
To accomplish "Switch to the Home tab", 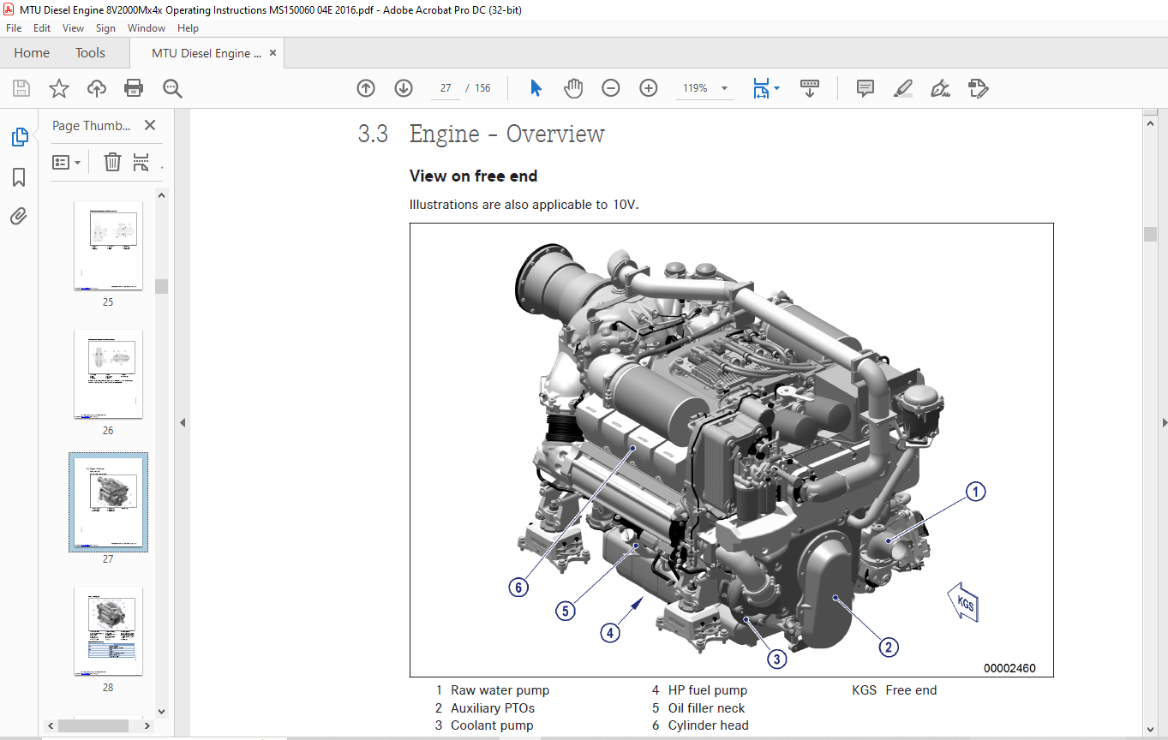I will pyautogui.click(x=32, y=53).
